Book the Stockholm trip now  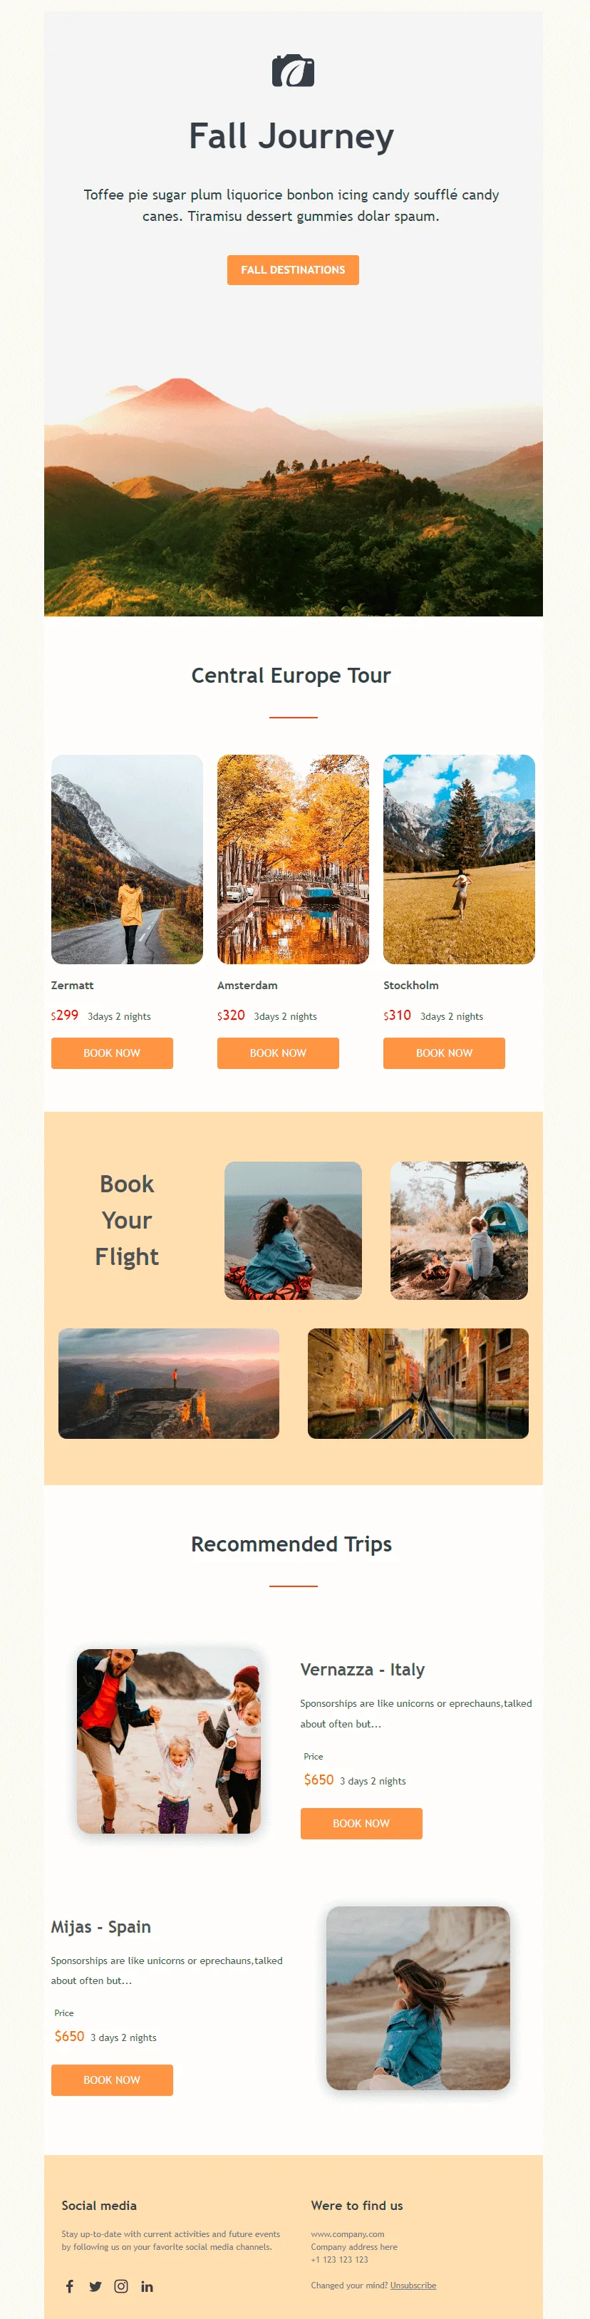[x=444, y=1053]
